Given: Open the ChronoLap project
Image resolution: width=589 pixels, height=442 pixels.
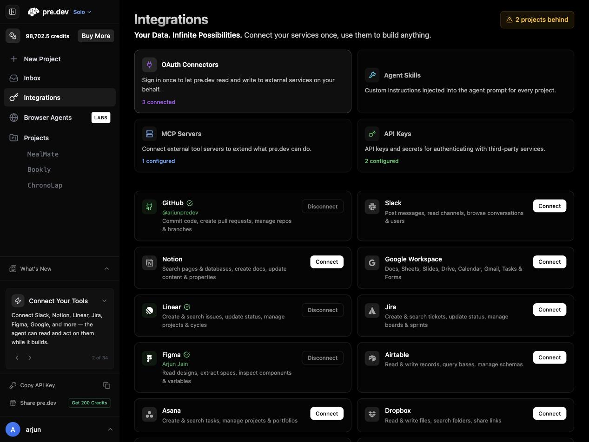Looking at the screenshot, I should tap(45, 185).
